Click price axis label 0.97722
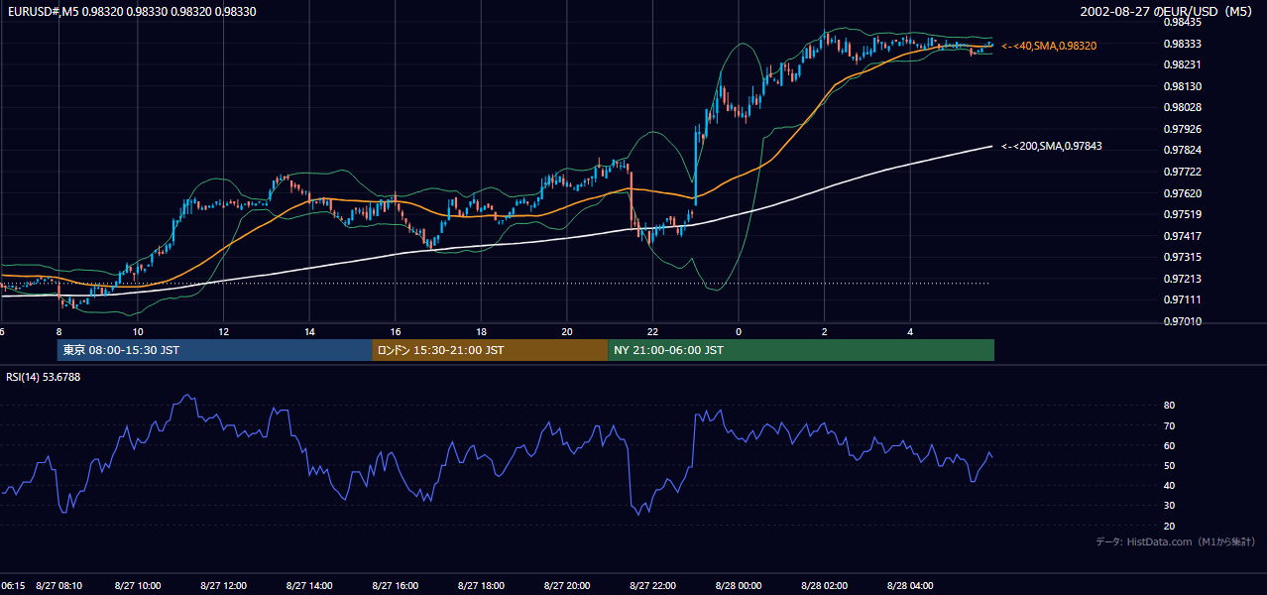The width and height of the screenshot is (1267, 595). (x=1181, y=172)
